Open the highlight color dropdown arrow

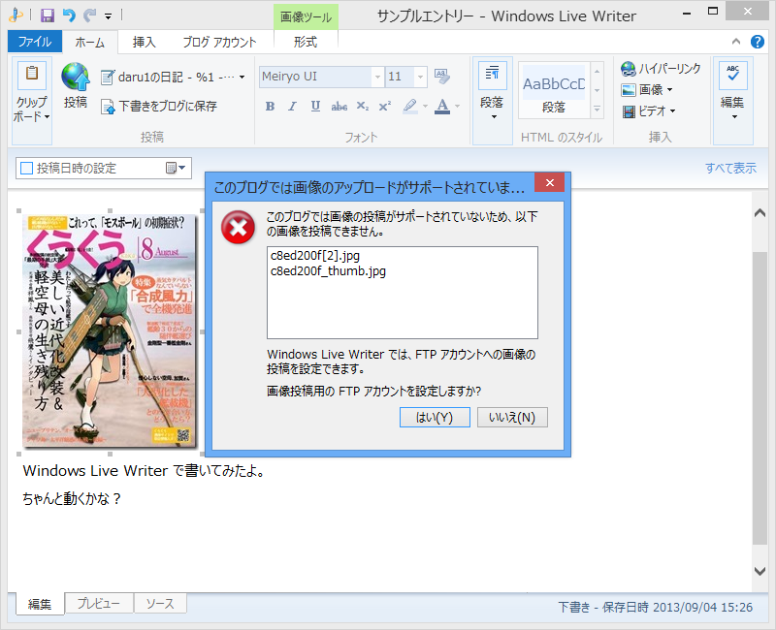tap(425, 106)
